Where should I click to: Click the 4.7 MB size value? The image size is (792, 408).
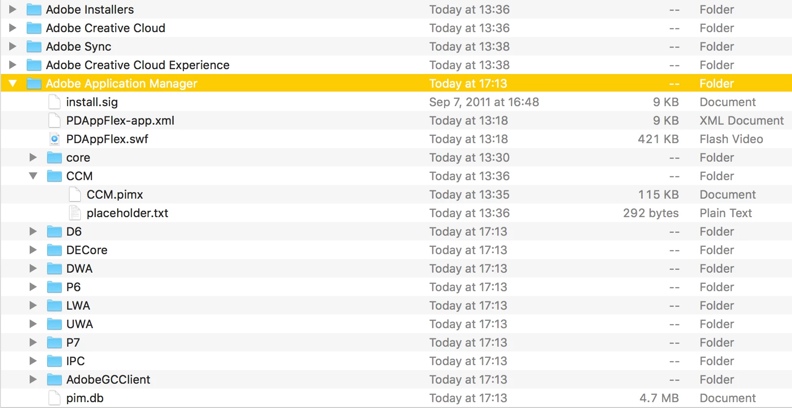point(659,398)
